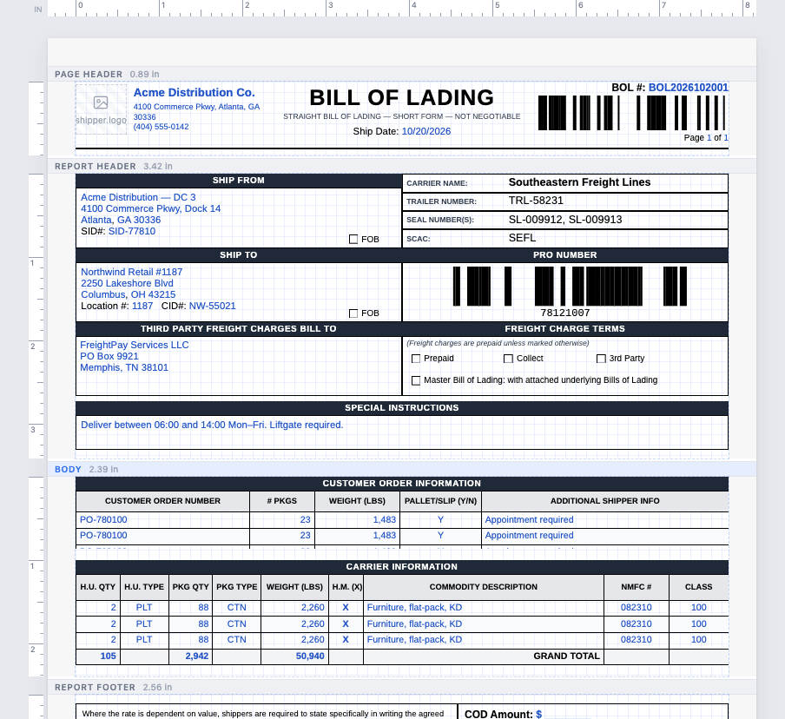This screenshot has width=785, height=719.
Task: Select the Body section band label
Action: (x=68, y=469)
